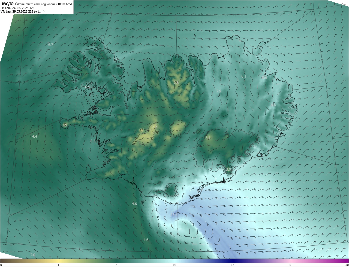
Task: Click the 2.9 value label on the map
Action: [65, 125]
